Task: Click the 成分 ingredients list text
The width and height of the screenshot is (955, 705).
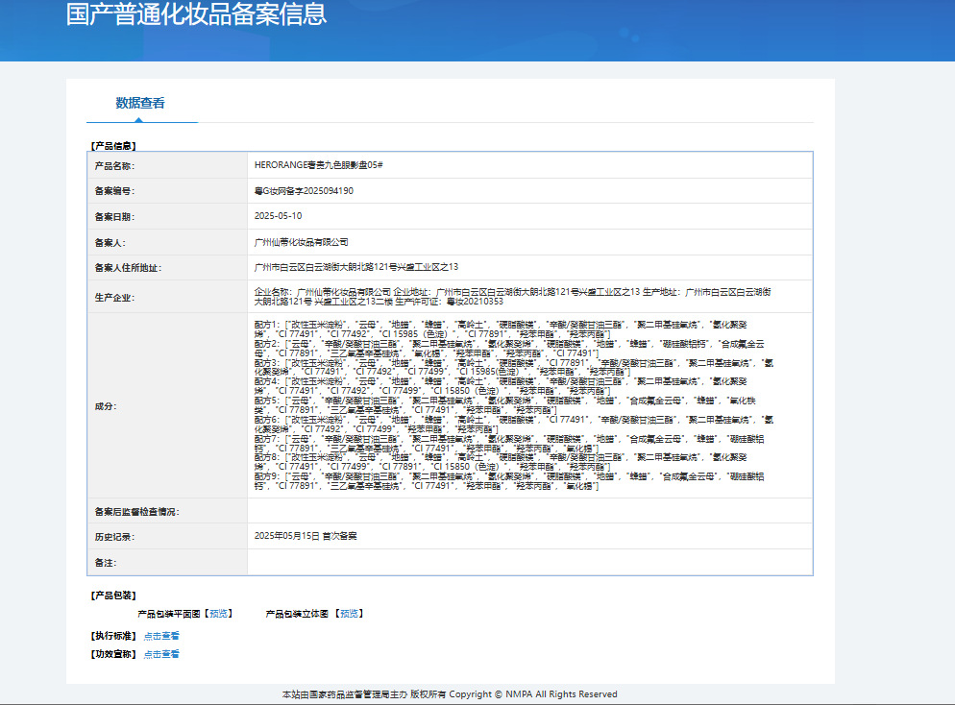Action: click(x=513, y=405)
